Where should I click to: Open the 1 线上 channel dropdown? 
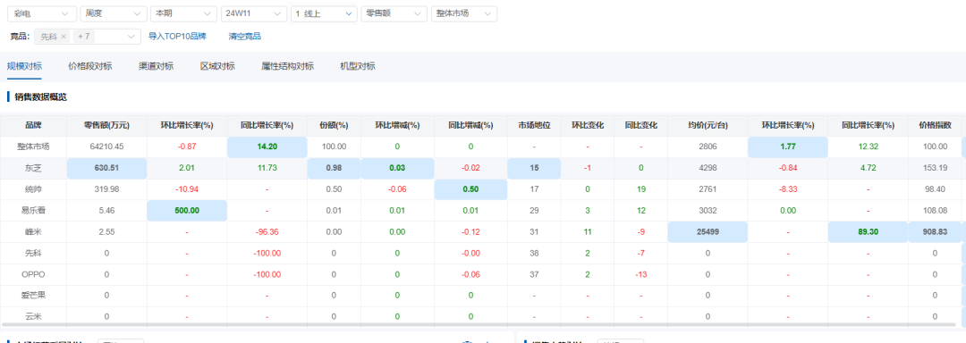[x=324, y=13]
